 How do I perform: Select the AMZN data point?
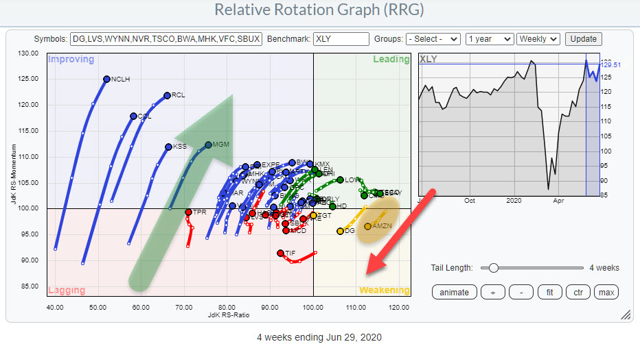pos(367,226)
